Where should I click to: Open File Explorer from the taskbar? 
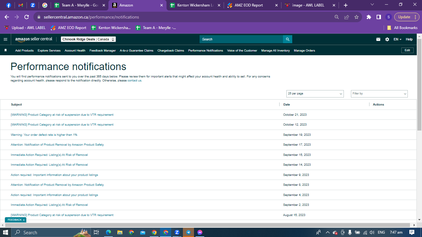pyautogui.click(x=120, y=232)
